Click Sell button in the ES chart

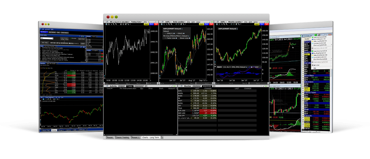click(x=156, y=24)
